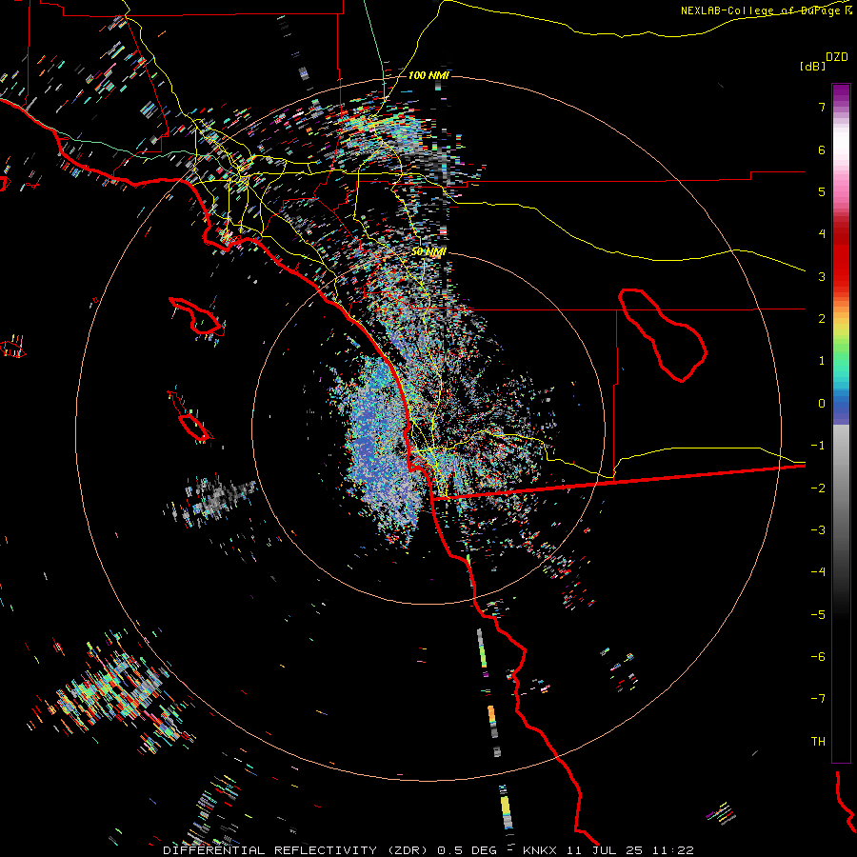Select the "-7" value on the color scale
Viewport: 857px width, 857px height.
[x=818, y=699]
